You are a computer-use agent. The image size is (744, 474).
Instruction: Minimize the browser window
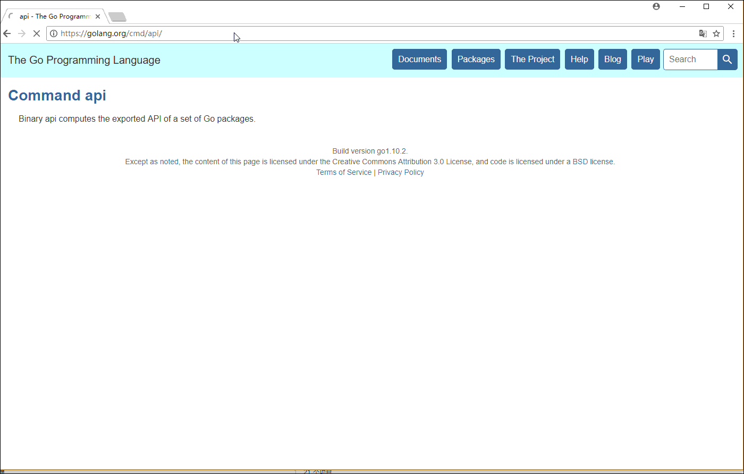(x=682, y=6)
